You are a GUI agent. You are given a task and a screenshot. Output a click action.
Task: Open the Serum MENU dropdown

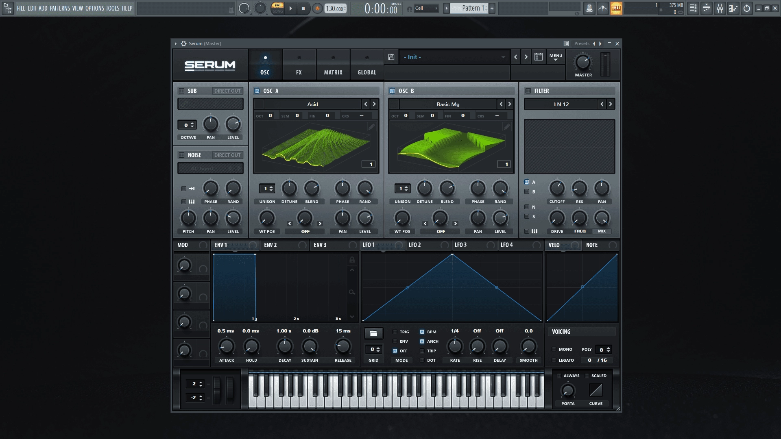pyautogui.click(x=556, y=57)
